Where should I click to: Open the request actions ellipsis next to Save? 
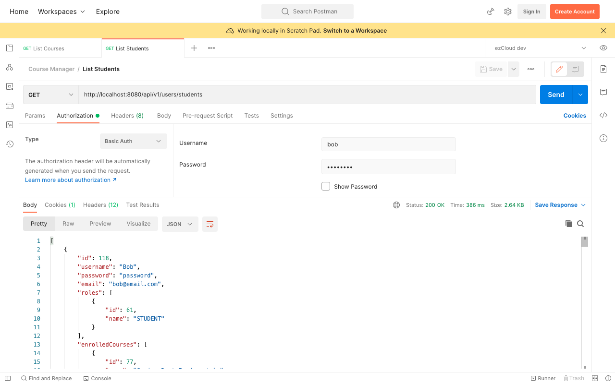[531, 69]
